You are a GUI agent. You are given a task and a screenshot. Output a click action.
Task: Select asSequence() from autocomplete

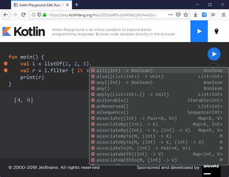point(158,112)
